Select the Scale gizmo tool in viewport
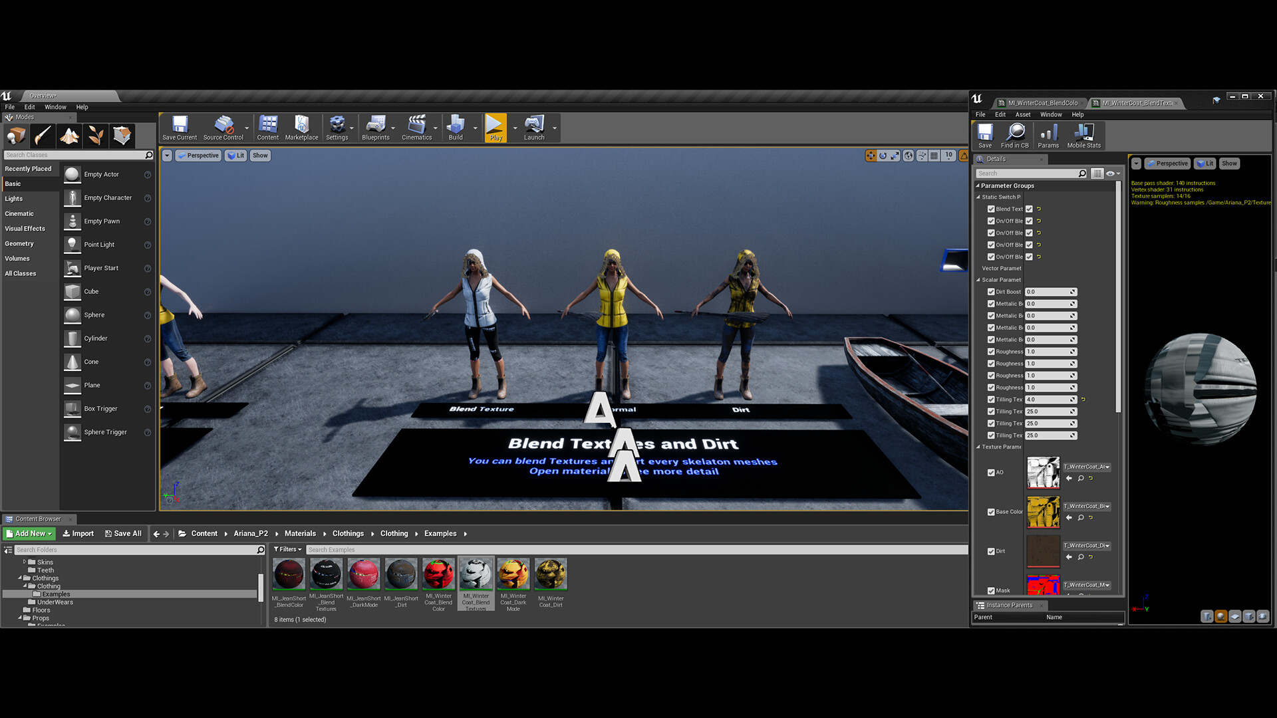Image resolution: width=1277 pixels, height=718 pixels. (x=895, y=156)
